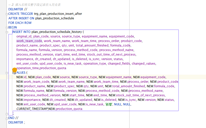This screenshot has width=206, height=128.
Task: Click fold end marker beside closing semicolon
Action: (7, 114)
